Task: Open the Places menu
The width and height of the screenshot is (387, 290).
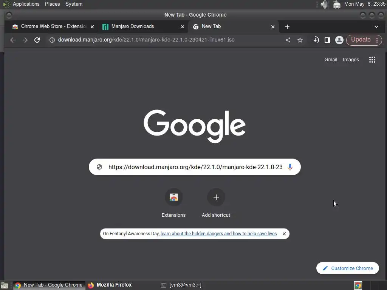Action: (52, 4)
